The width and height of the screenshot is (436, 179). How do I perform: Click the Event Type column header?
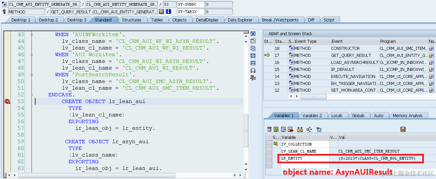pos(312,41)
